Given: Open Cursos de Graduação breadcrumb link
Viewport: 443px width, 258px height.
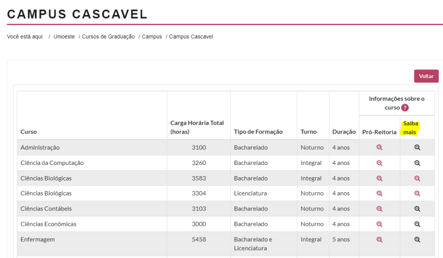Looking at the screenshot, I should point(108,37).
